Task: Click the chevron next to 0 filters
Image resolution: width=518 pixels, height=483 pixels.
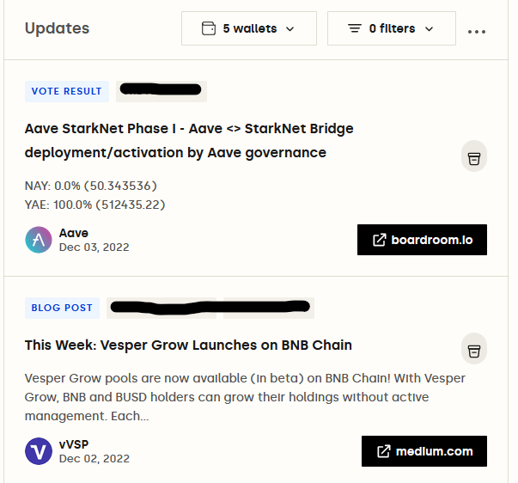Action: 429,29
